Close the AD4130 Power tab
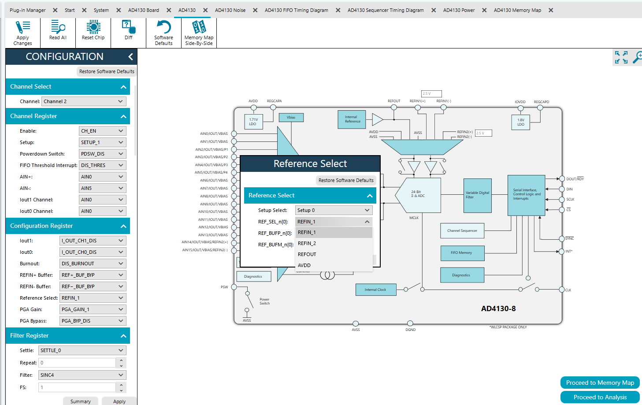Screen dimensions: 642x405 (484, 10)
